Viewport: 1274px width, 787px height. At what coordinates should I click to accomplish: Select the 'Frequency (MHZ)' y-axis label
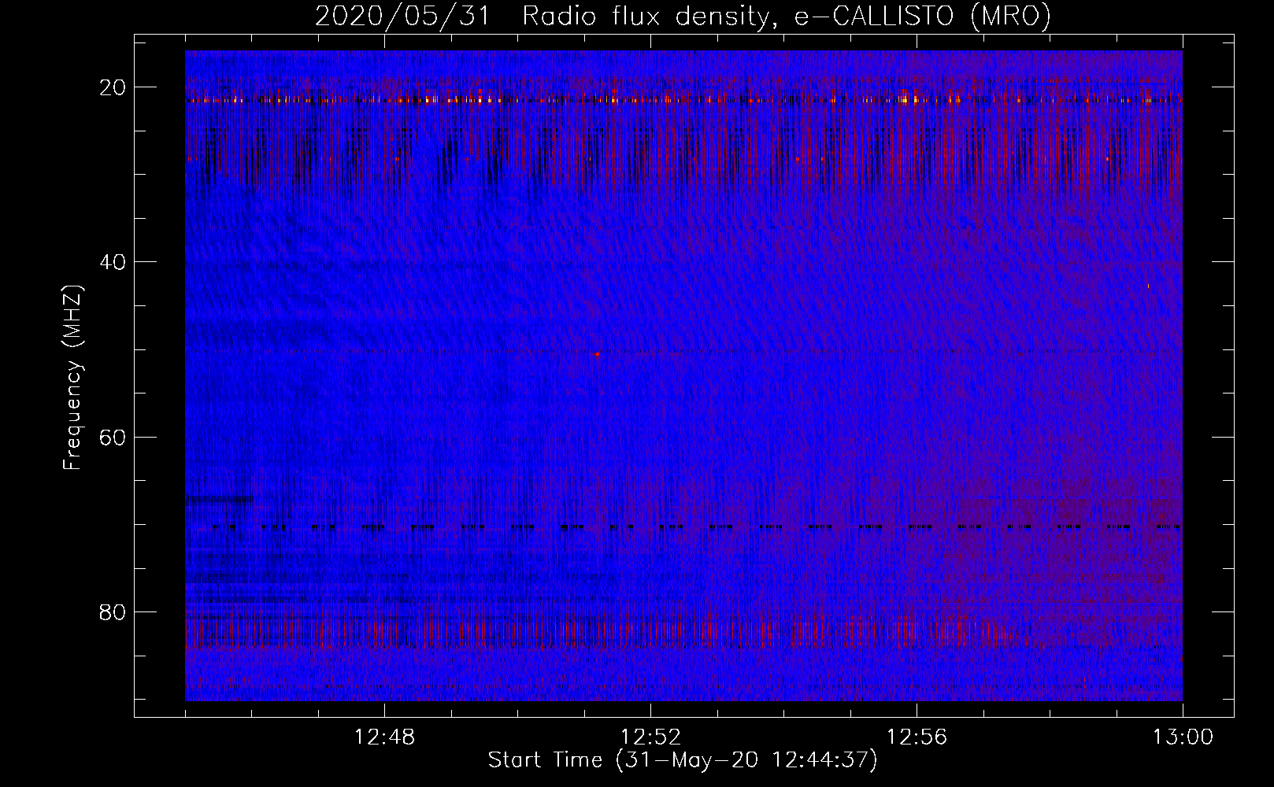[x=72, y=378]
